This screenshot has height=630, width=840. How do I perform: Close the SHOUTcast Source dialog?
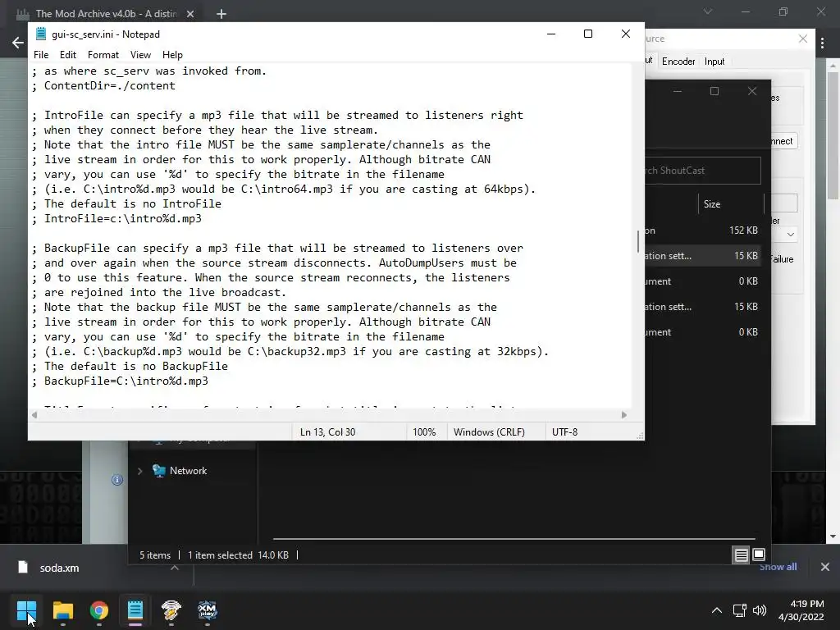point(803,39)
